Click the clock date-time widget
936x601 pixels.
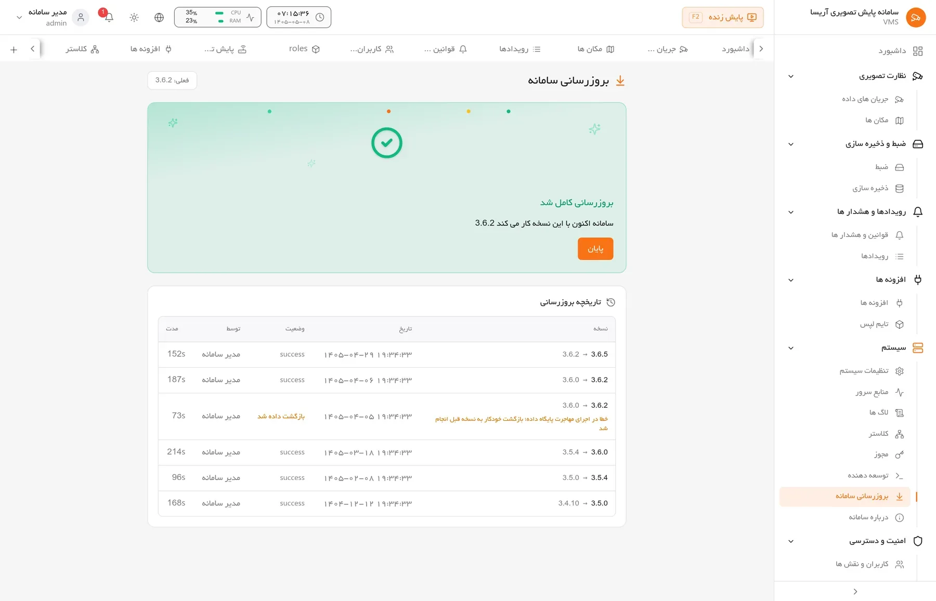(x=298, y=17)
